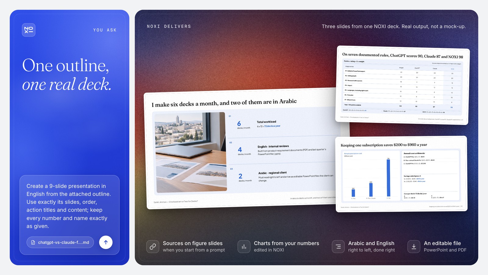Click the 'Charts from your numbers' text
The image size is (488, 275).
tap(286, 243)
